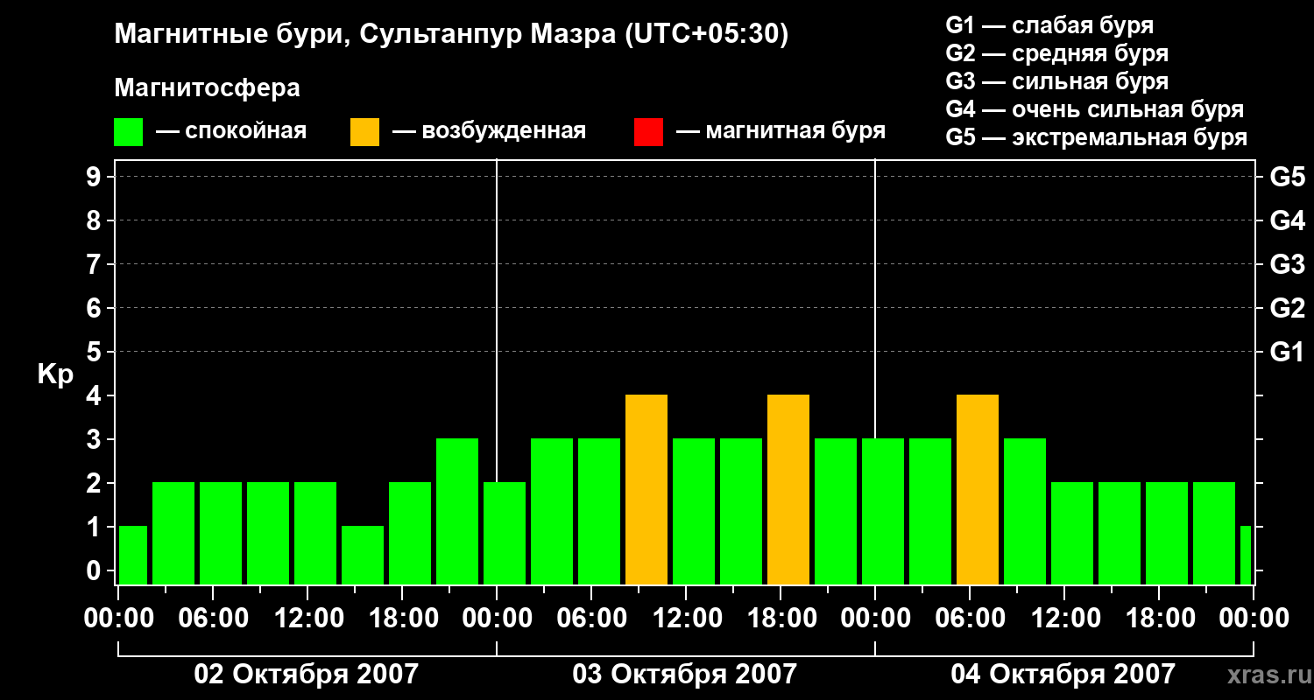The height and width of the screenshot is (700, 1314).
Task: Click the "Магнитосфера" legend heading
Action: 207,88
